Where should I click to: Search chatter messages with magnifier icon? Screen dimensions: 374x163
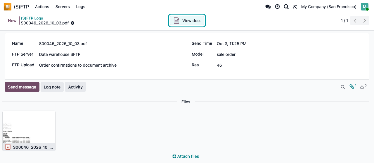[x=343, y=87]
